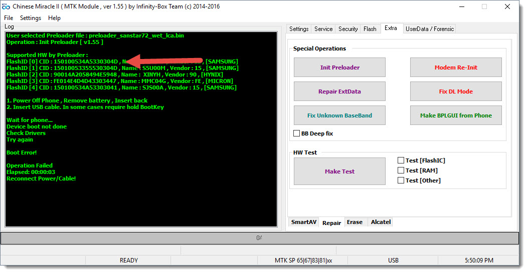Screen dimensions: 527x273
Task: Click the FlashID [1] S5U00M log line
Action: (122, 68)
